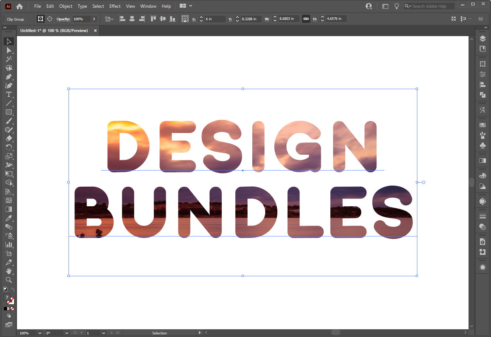Open the Object menu
491x337 pixels.
[66, 6]
